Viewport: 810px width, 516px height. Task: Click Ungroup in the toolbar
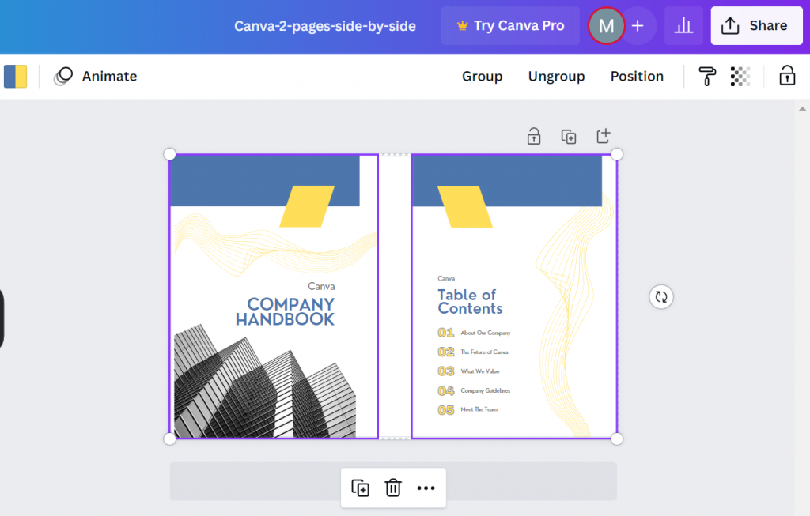pyautogui.click(x=556, y=76)
